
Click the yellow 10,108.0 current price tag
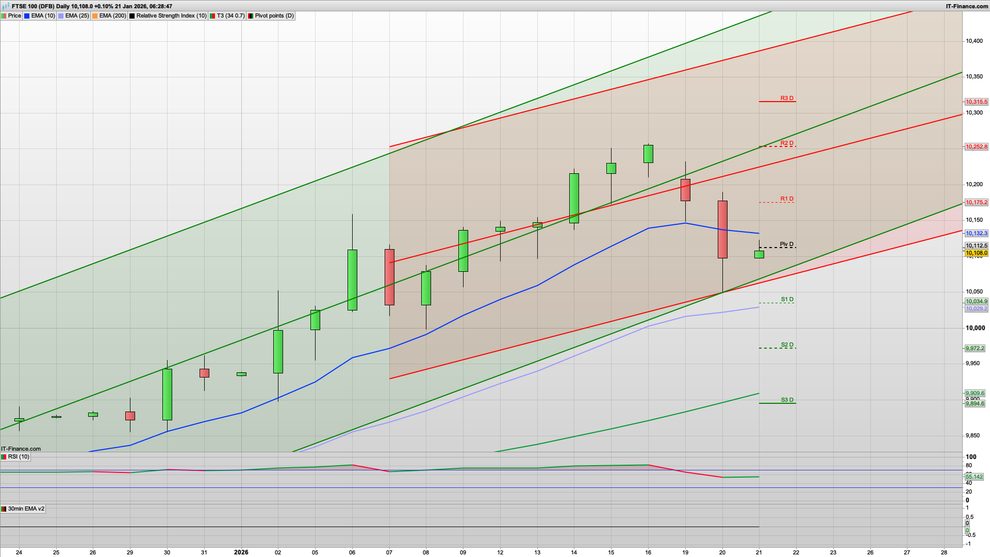pyautogui.click(x=977, y=253)
